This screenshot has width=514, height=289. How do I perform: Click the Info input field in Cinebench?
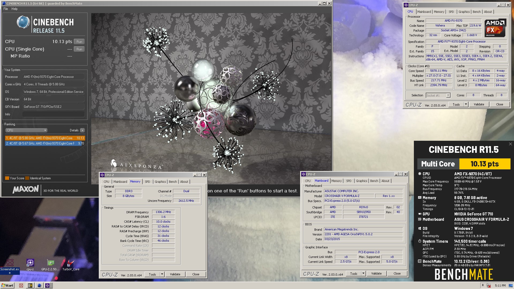point(54,114)
